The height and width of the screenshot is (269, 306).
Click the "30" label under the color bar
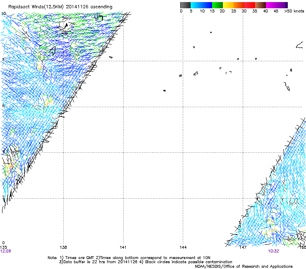pyautogui.click(x=244, y=11)
